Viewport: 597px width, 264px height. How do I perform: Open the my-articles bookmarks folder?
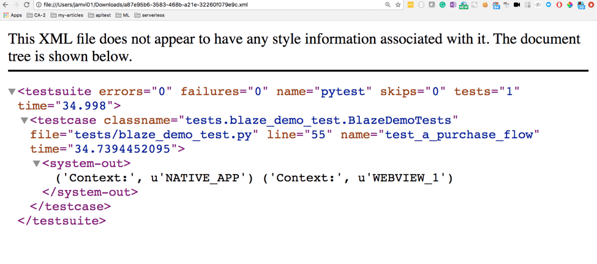(67, 15)
